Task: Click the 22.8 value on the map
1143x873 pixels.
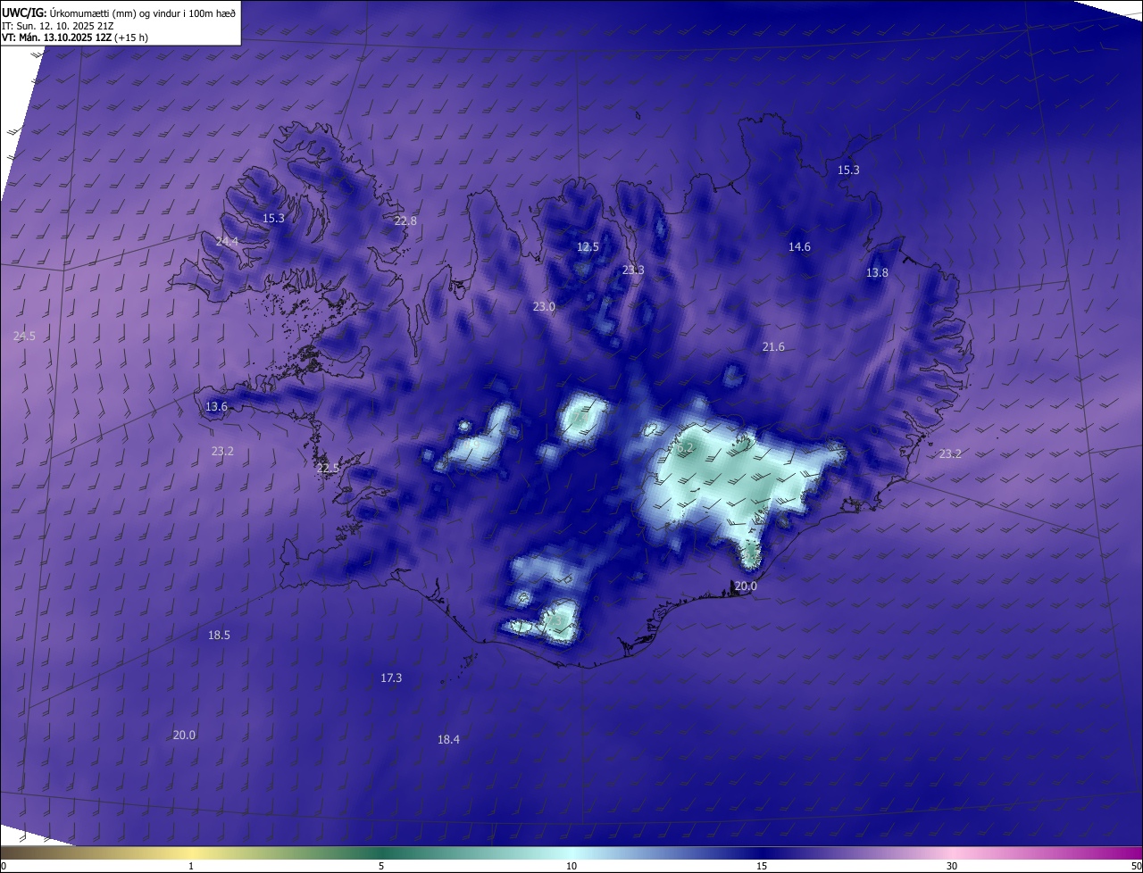Action: (405, 220)
